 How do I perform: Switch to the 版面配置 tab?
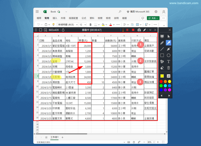[73, 18]
